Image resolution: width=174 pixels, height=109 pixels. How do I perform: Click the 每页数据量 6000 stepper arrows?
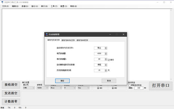106,53
